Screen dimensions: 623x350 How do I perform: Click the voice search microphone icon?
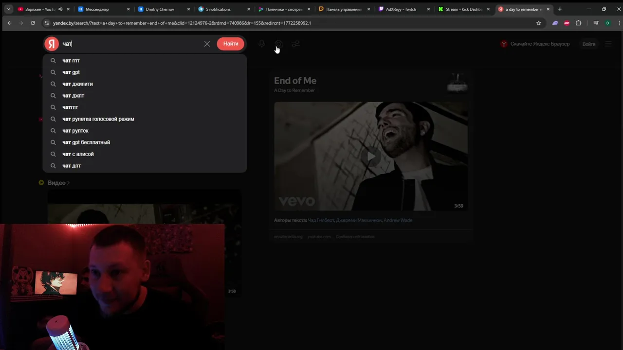(262, 44)
